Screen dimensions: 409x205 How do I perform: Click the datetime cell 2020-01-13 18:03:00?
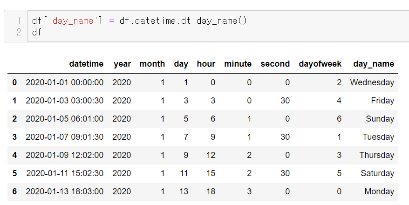64,191
